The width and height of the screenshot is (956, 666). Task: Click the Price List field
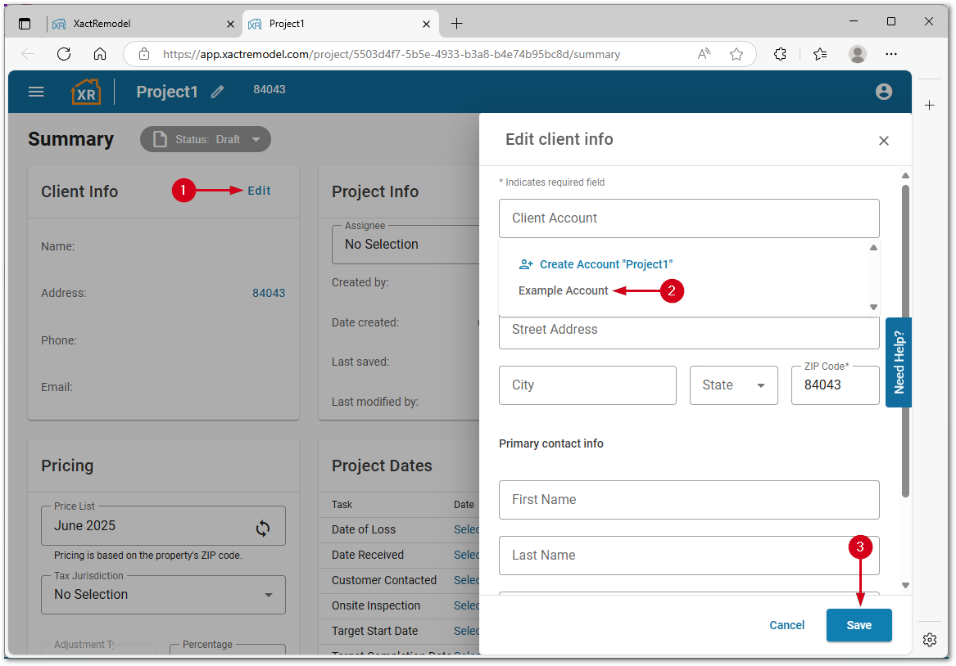[x=163, y=526]
